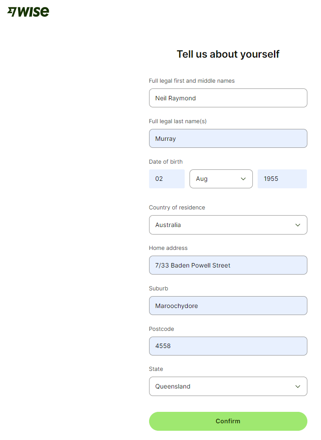Click the Suburb field containing Maroochydore
The height and width of the screenshot is (440, 321).
tap(228, 306)
